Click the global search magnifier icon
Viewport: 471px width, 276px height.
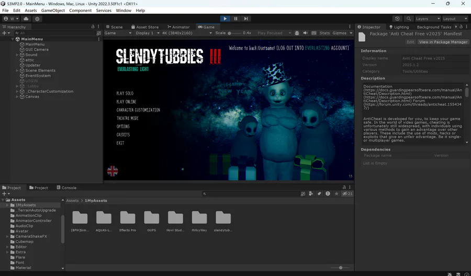pos(408,19)
